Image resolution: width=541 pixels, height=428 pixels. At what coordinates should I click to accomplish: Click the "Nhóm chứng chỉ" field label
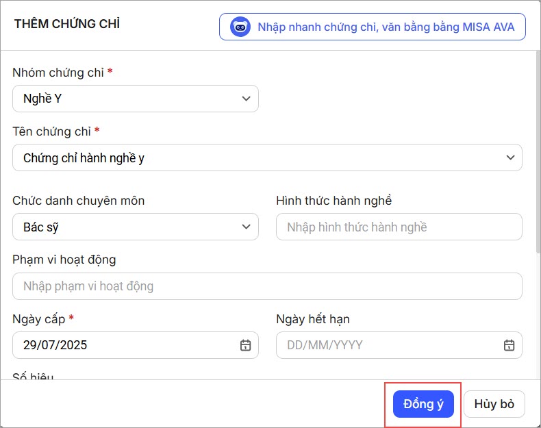pyautogui.click(x=58, y=73)
